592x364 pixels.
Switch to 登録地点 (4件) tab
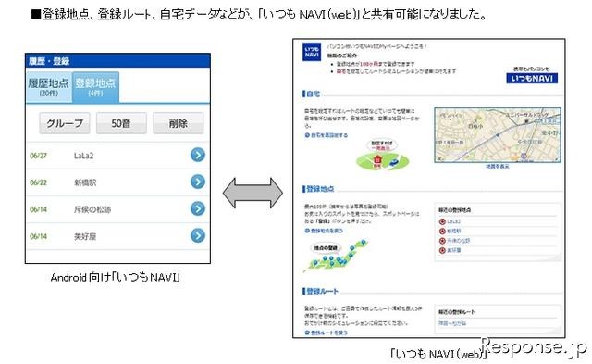(95, 87)
